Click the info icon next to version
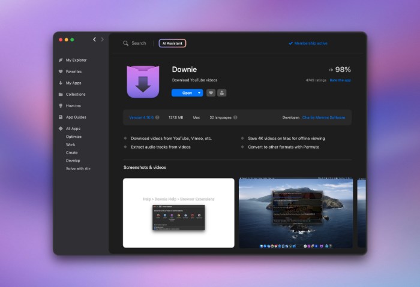Image resolution: width=420 pixels, height=287 pixels. [x=157, y=117]
